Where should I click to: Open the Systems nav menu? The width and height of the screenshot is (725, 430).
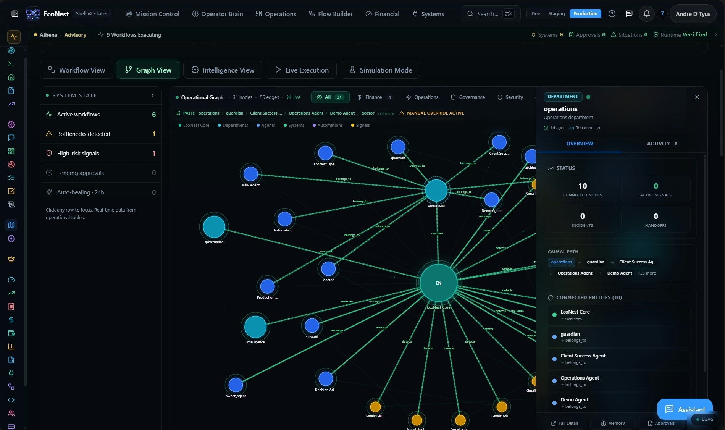(428, 14)
